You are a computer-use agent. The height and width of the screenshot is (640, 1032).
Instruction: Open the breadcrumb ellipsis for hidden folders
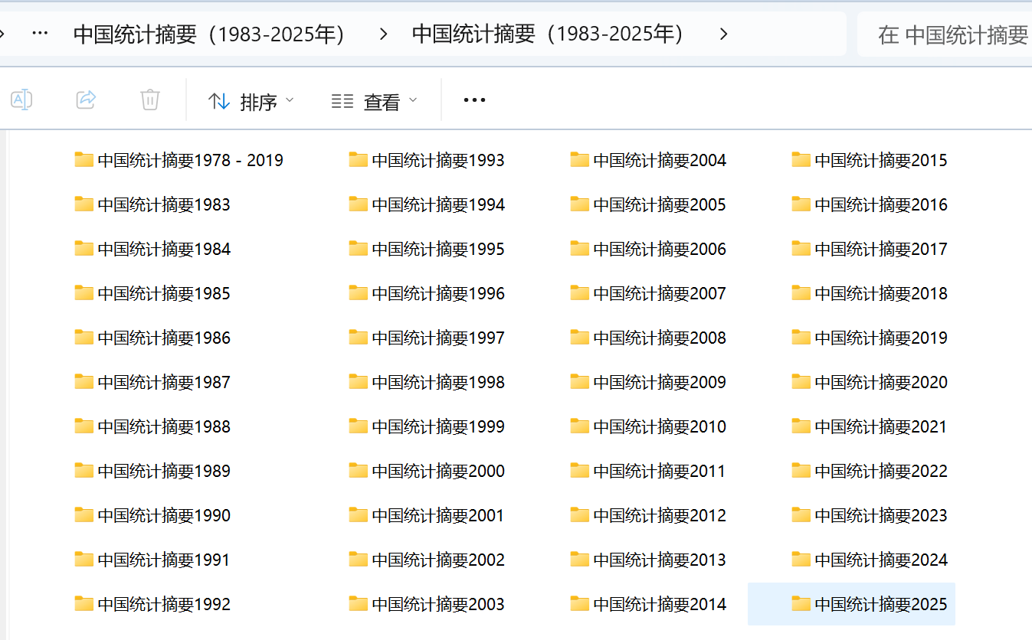40,34
